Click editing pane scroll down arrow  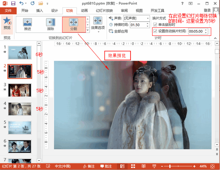click(217, 144)
